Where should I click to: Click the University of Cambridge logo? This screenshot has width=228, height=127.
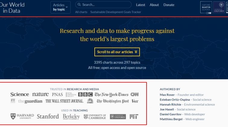[95, 117]
